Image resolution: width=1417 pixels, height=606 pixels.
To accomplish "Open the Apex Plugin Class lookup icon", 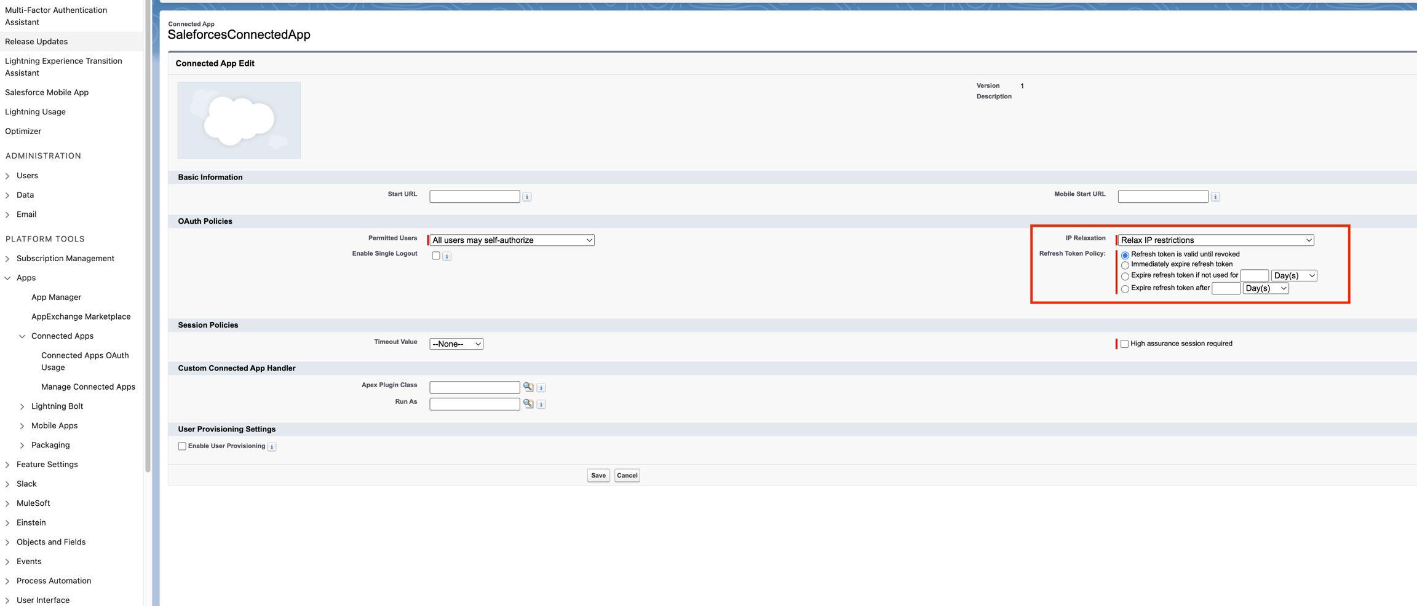I will [x=528, y=387].
